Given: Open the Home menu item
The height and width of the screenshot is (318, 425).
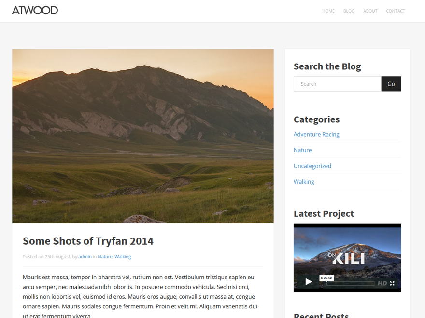Looking at the screenshot, I should [328, 11].
